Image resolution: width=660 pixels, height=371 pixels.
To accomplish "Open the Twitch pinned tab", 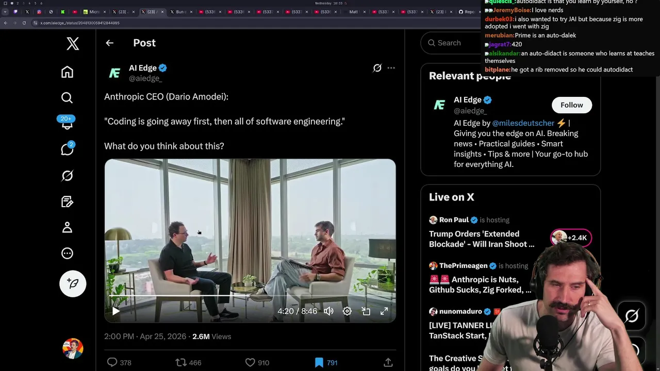I will click(15, 12).
